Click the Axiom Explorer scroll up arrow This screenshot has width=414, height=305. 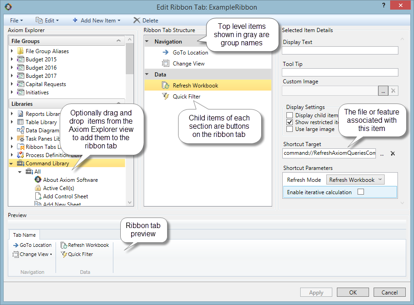(129, 39)
